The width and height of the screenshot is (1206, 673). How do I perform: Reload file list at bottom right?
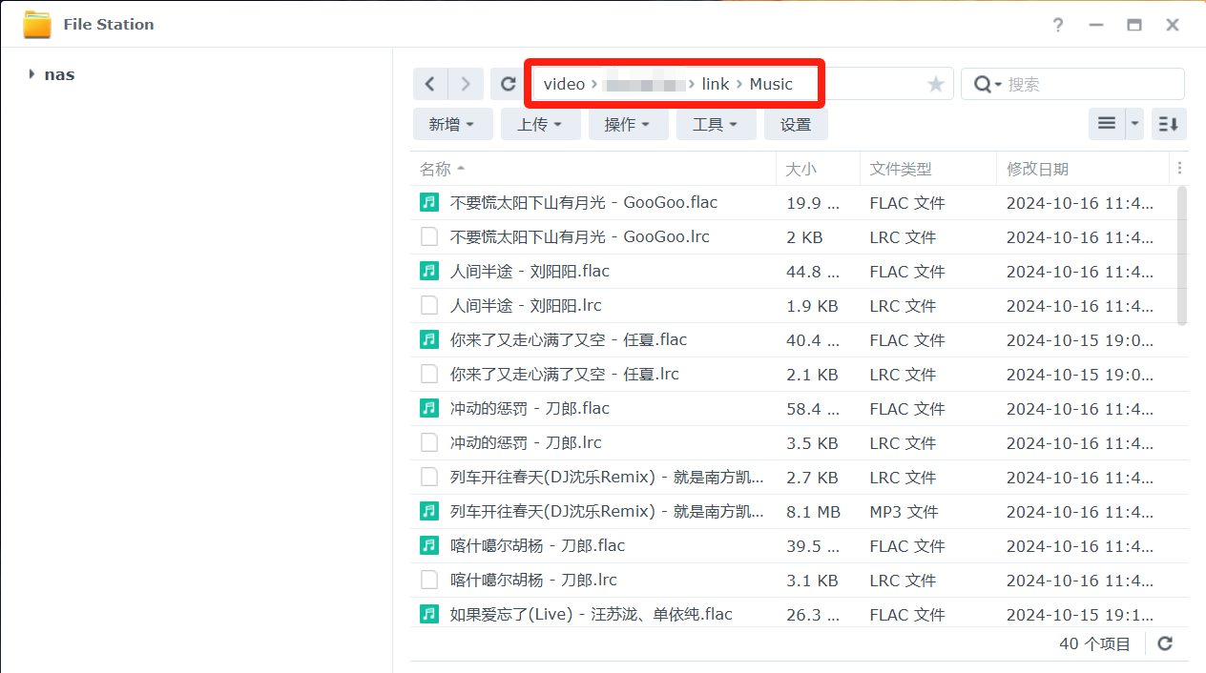click(1165, 643)
